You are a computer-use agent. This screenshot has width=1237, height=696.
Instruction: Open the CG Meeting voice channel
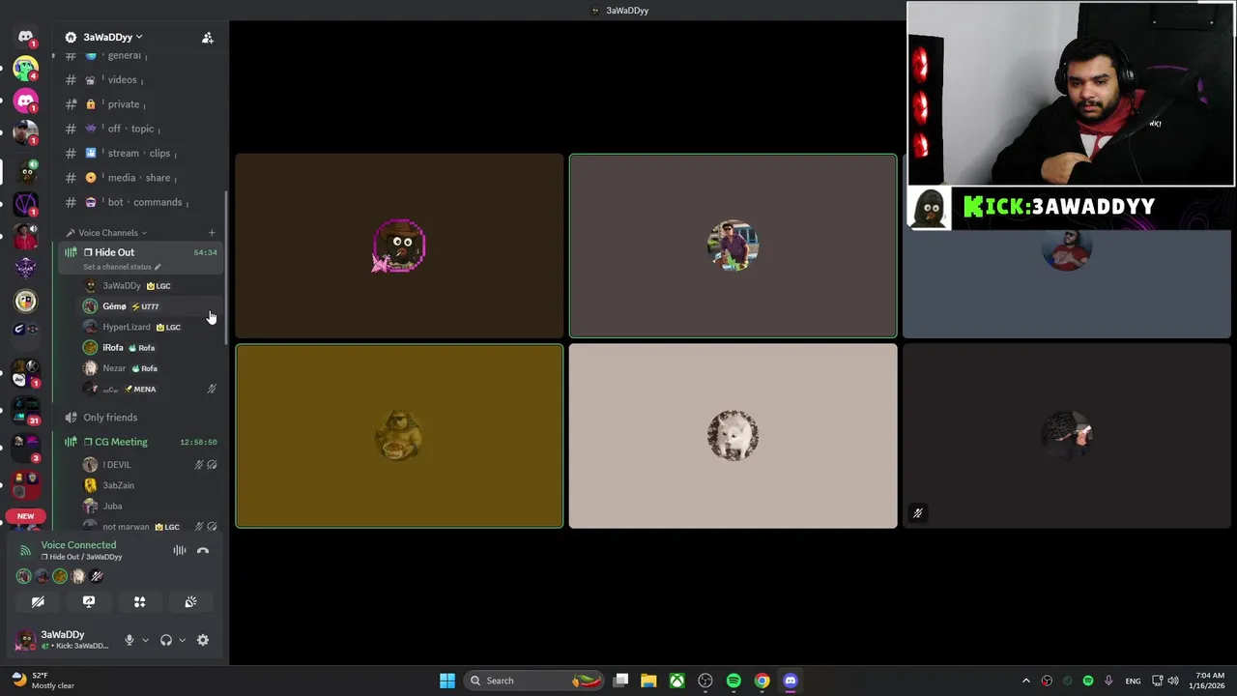138,442
